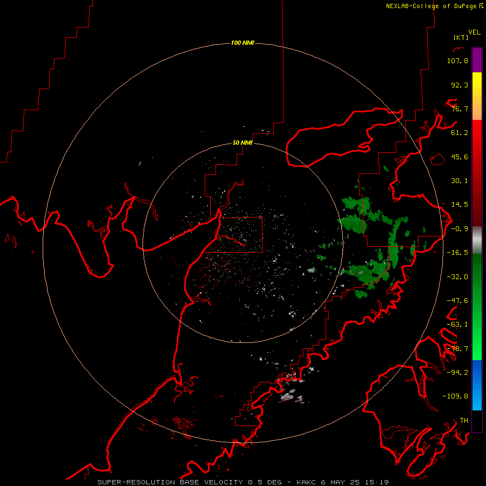Click the 61.2 velocity scale value
The width and height of the screenshot is (486, 486).
coord(460,133)
